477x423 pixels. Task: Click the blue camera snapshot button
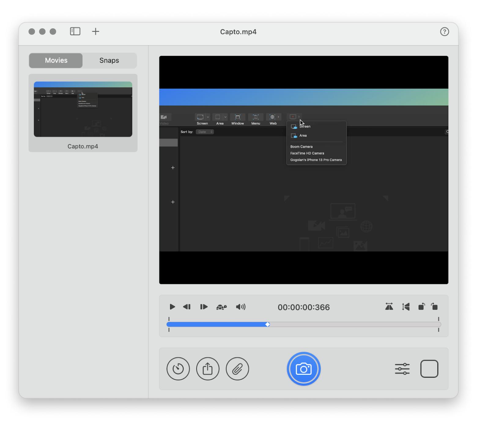(x=303, y=369)
